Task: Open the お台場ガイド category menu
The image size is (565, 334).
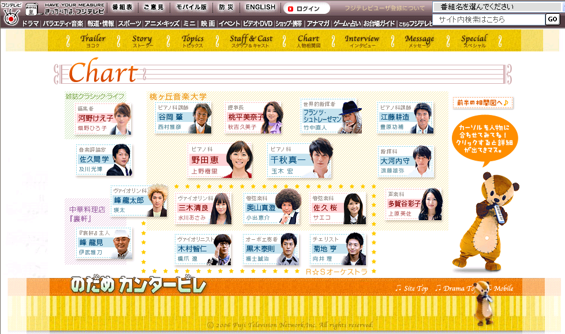Action: pos(379,24)
